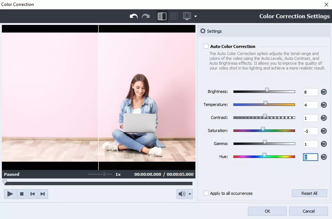Toggle the split comparison view
The height and width of the screenshot is (219, 332).
pyautogui.click(x=162, y=16)
